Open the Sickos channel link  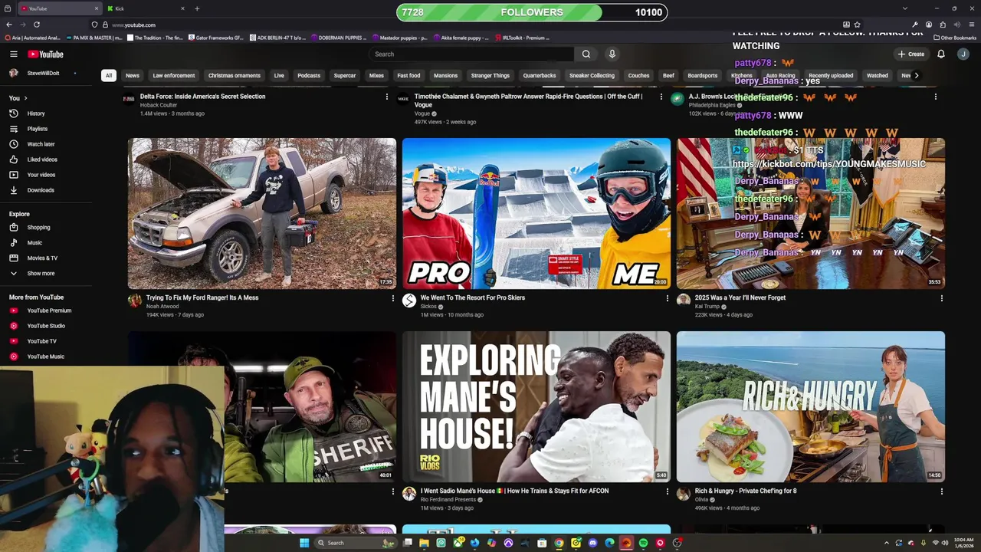pyautogui.click(x=428, y=307)
